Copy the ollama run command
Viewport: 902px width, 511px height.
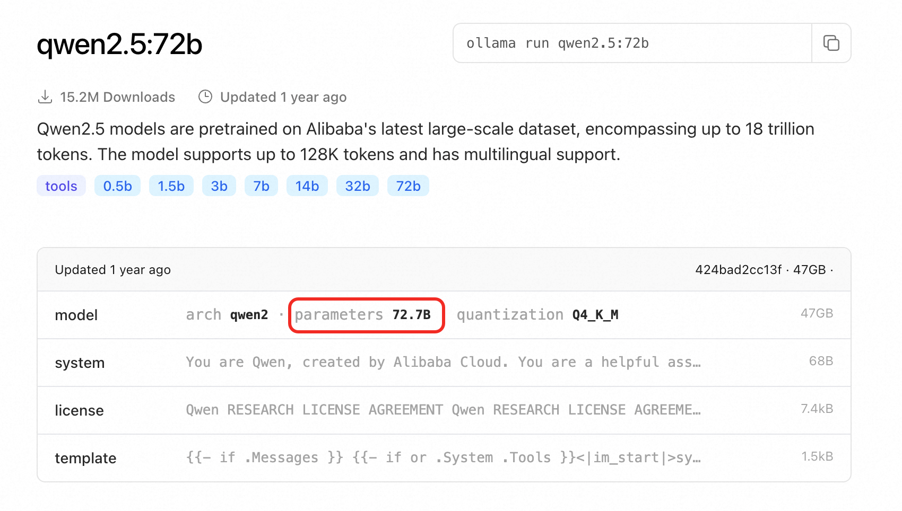[831, 43]
